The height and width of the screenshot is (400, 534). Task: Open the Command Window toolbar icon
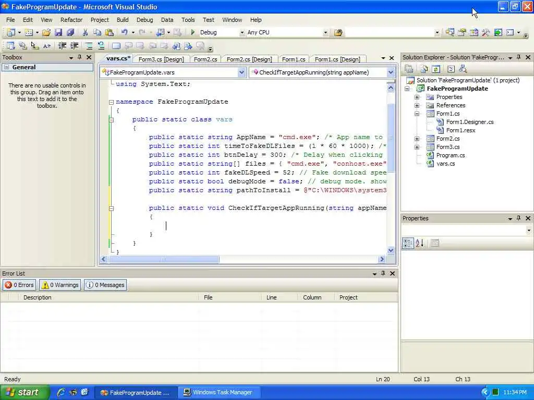tap(510, 32)
